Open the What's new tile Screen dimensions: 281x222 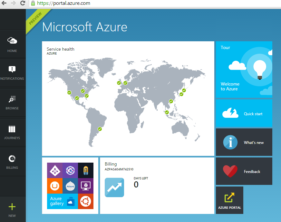click(244, 142)
